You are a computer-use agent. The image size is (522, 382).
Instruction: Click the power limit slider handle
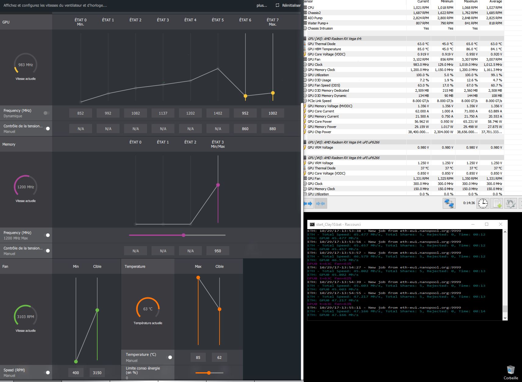pyautogui.click(x=209, y=373)
